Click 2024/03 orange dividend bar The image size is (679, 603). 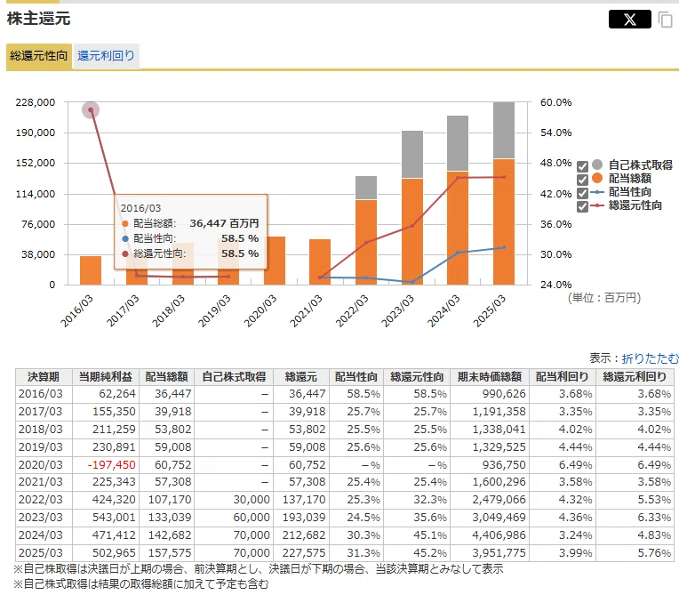[458, 228]
